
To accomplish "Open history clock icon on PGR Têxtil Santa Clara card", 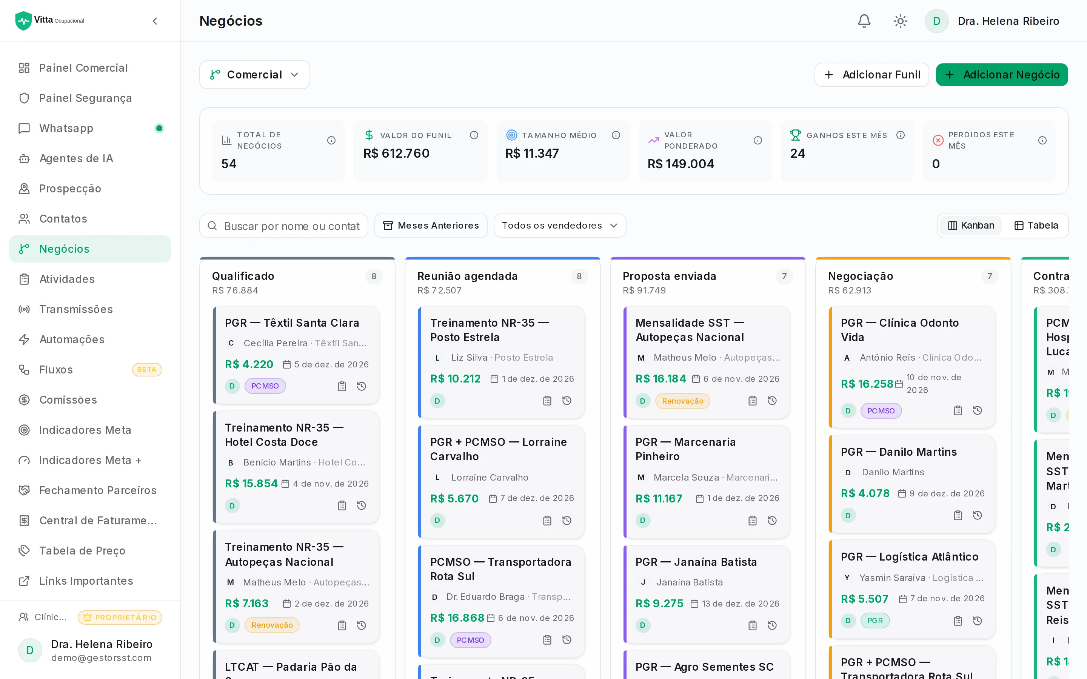I will coord(362,386).
